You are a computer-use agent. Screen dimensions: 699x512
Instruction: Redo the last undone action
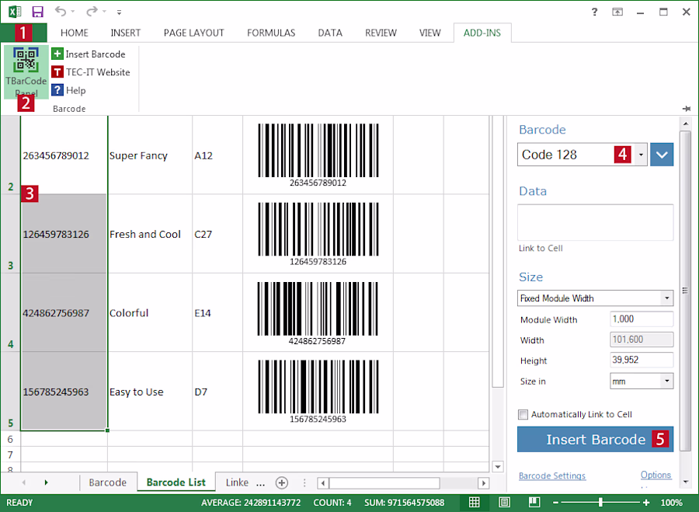coord(92,11)
